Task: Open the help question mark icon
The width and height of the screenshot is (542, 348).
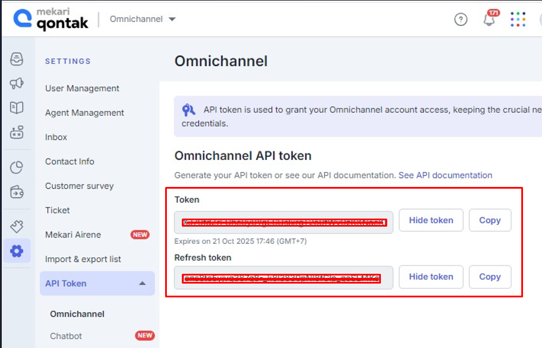Action: [460, 20]
